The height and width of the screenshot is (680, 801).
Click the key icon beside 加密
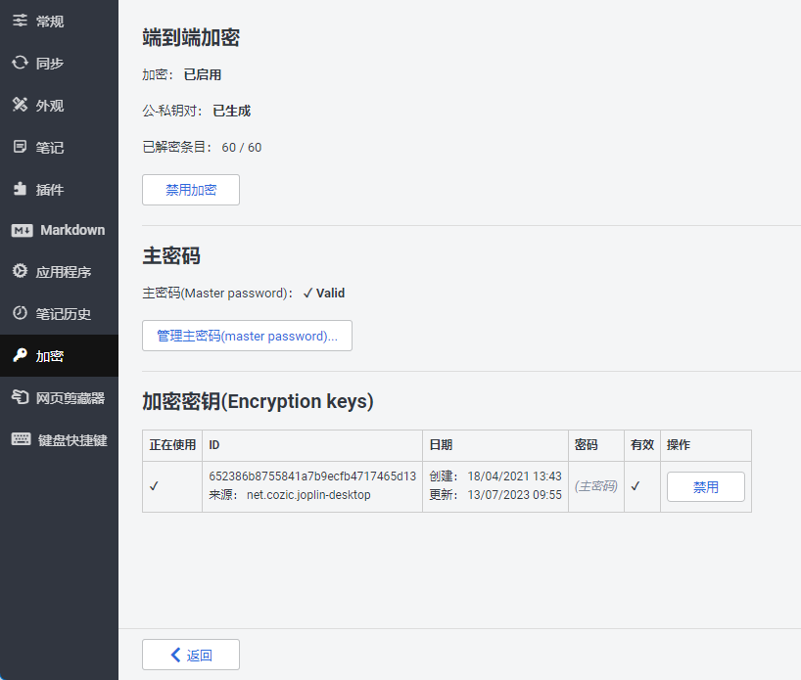pyautogui.click(x=20, y=355)
